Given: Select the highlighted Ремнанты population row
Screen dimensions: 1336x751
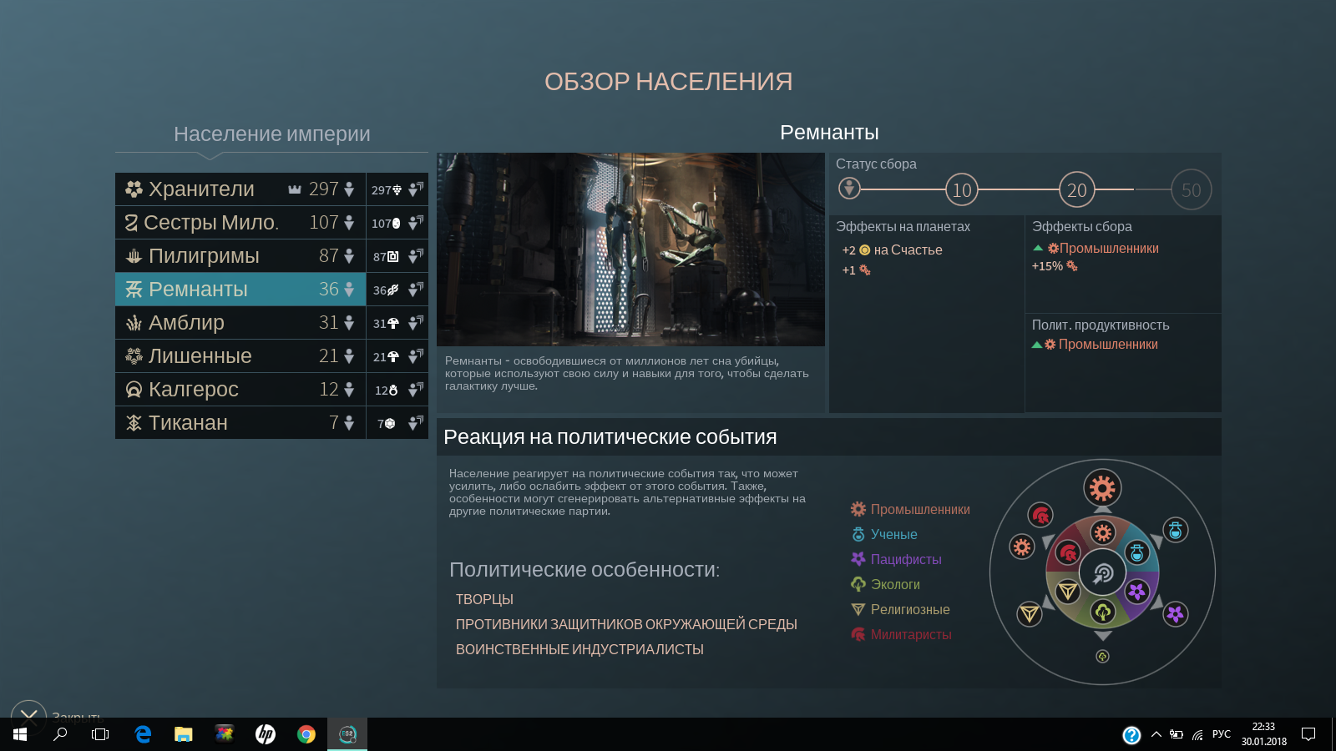Looking at the screenshot, I should click(x=240, y=290).
